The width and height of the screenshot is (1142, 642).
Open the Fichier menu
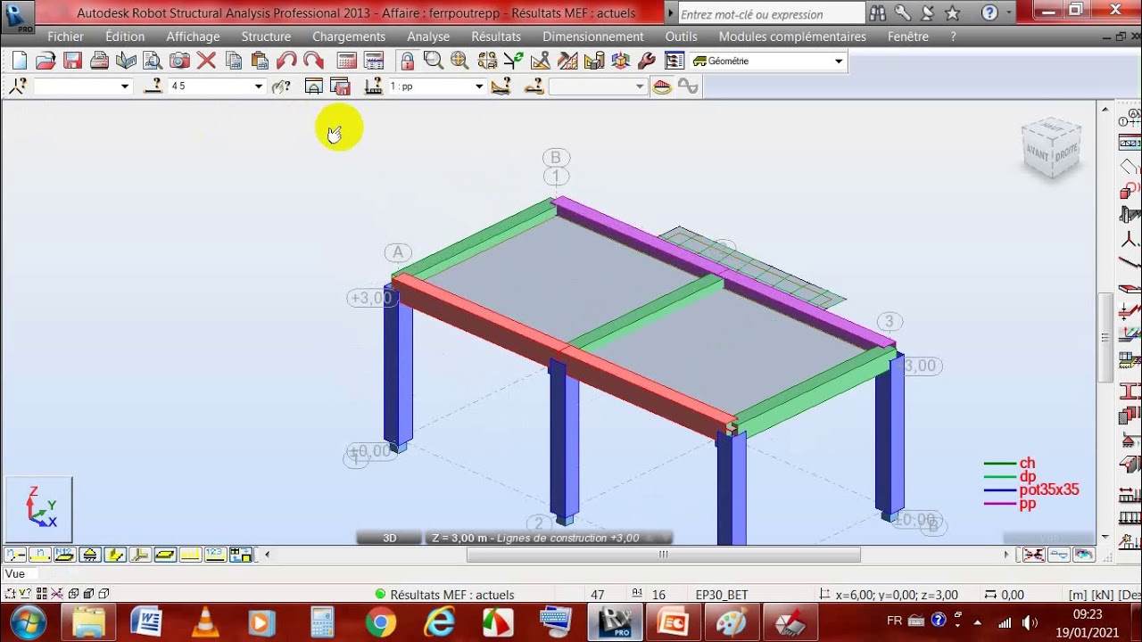(65, 37)
